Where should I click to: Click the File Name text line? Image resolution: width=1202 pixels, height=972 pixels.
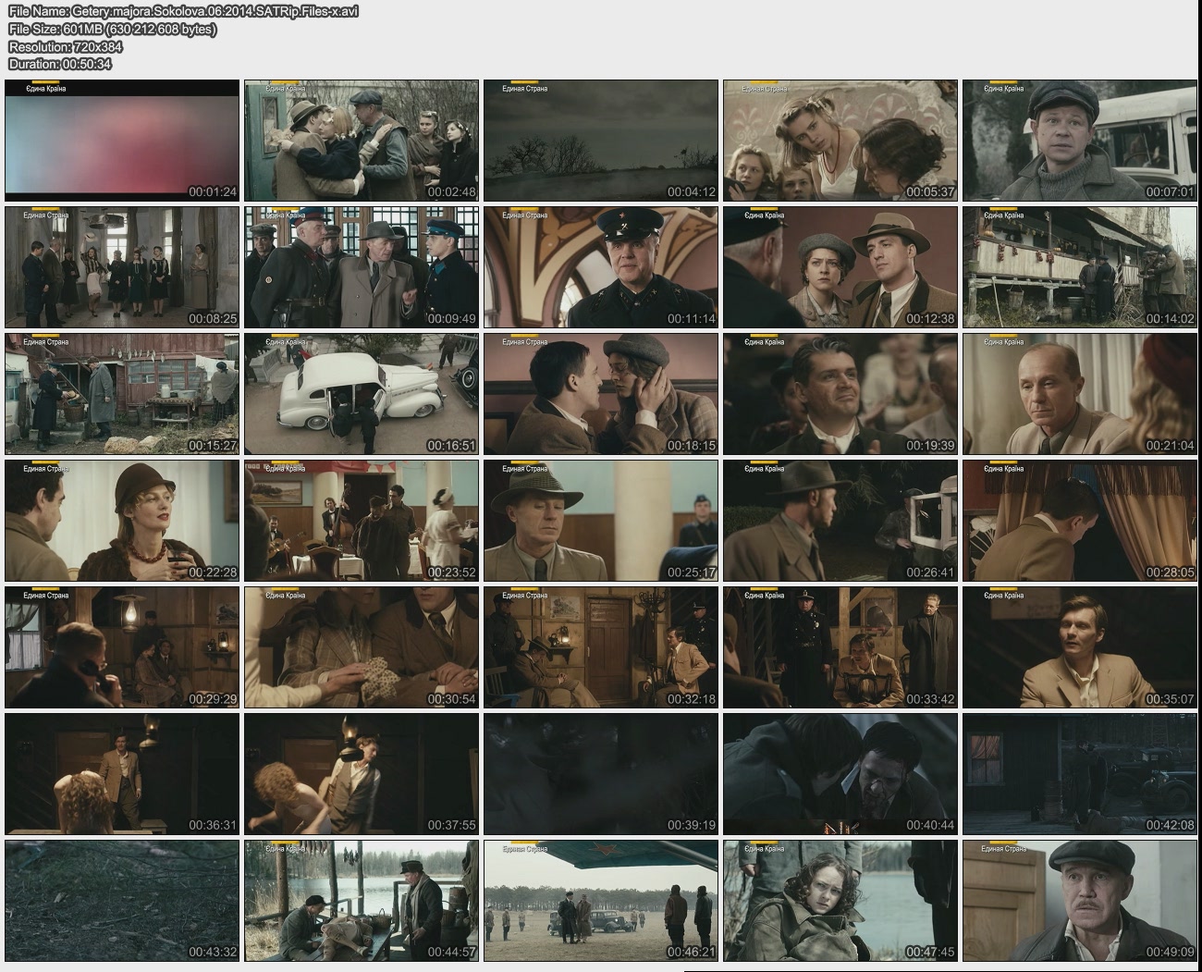(x=183, y=12)
